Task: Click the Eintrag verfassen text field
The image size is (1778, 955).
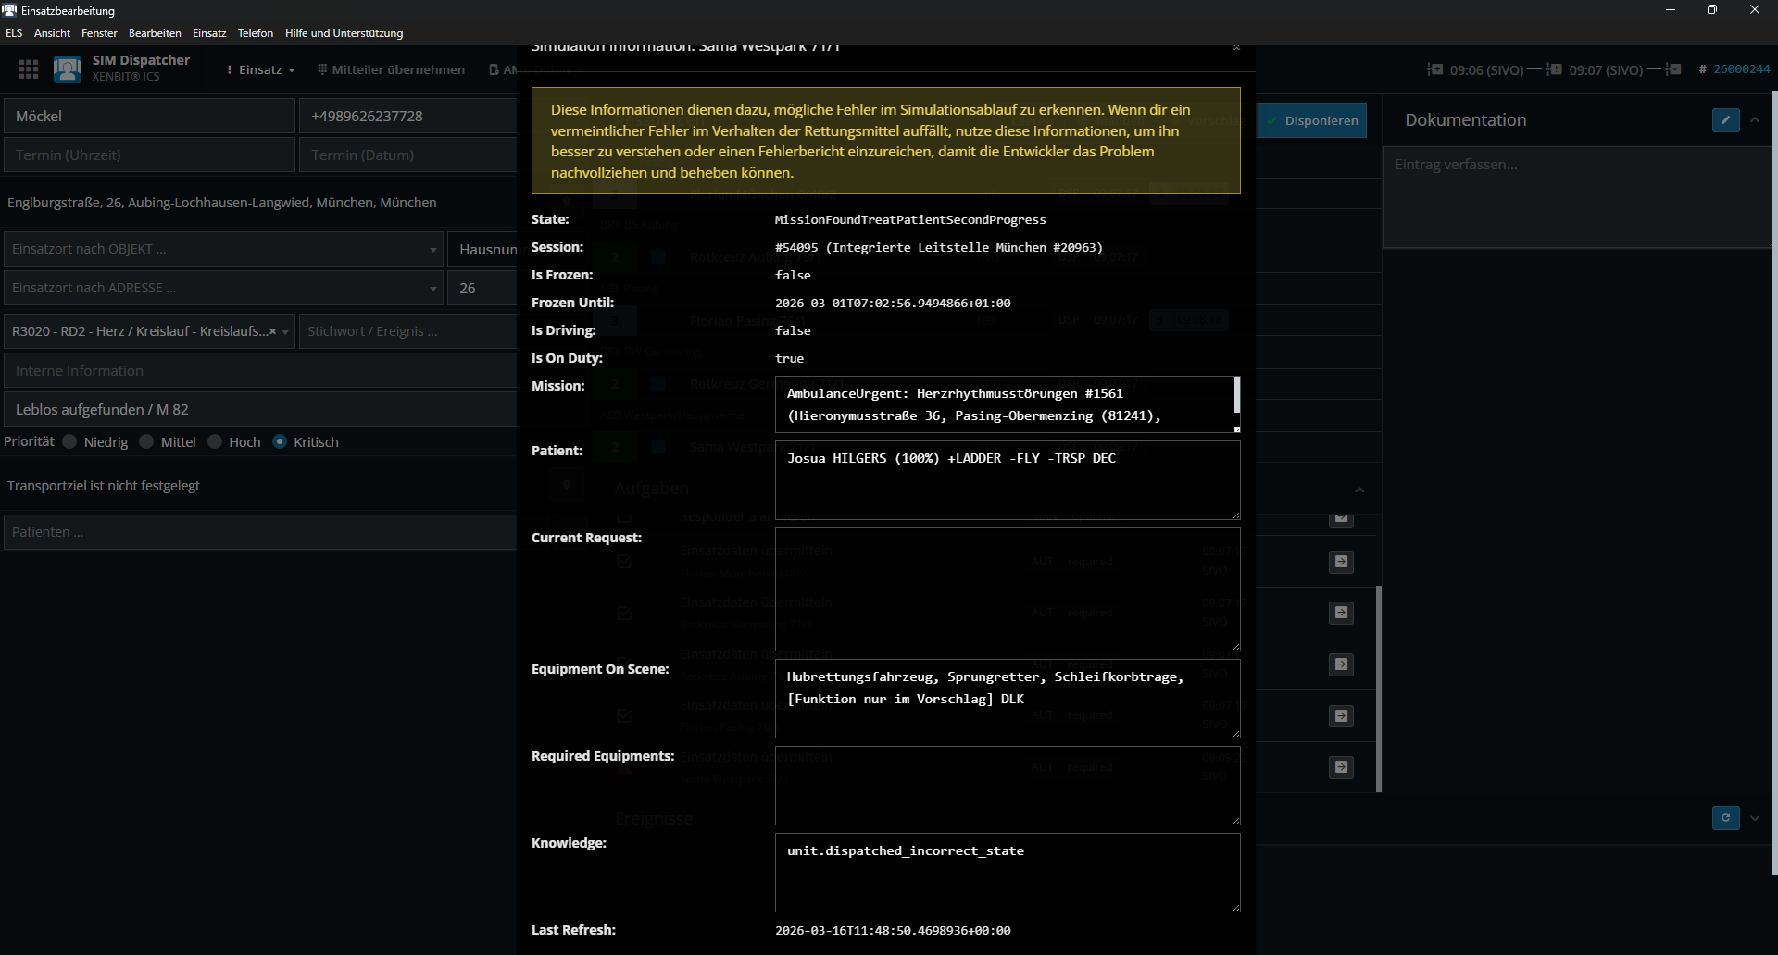Action: pyautogui.click(x=1574, y=194)
